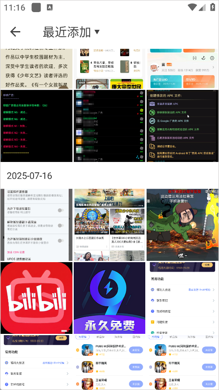Open thumbnail titled 创建修改的 APK 文件

[x=183, y=126]
